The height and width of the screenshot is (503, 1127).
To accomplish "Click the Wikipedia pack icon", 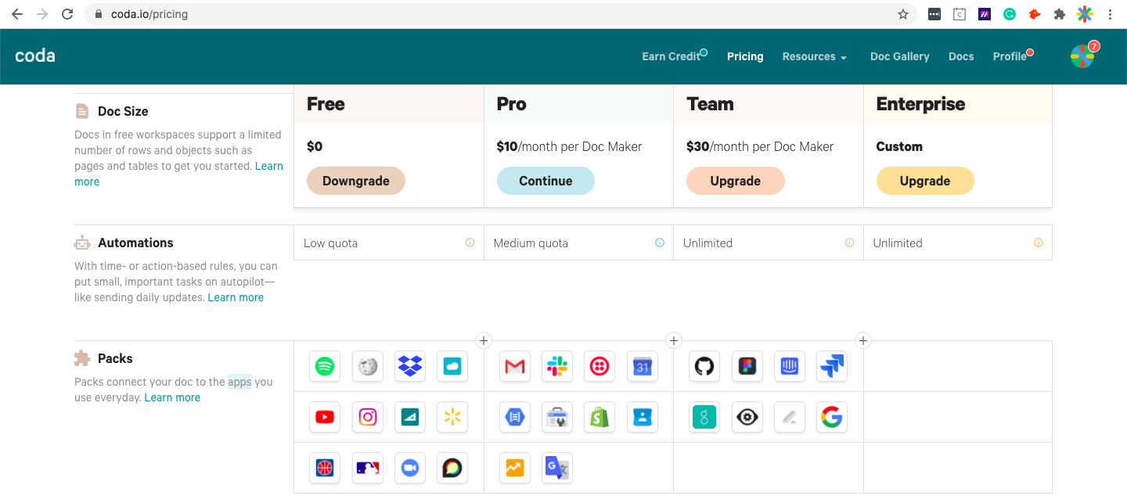I will point(368,366).
